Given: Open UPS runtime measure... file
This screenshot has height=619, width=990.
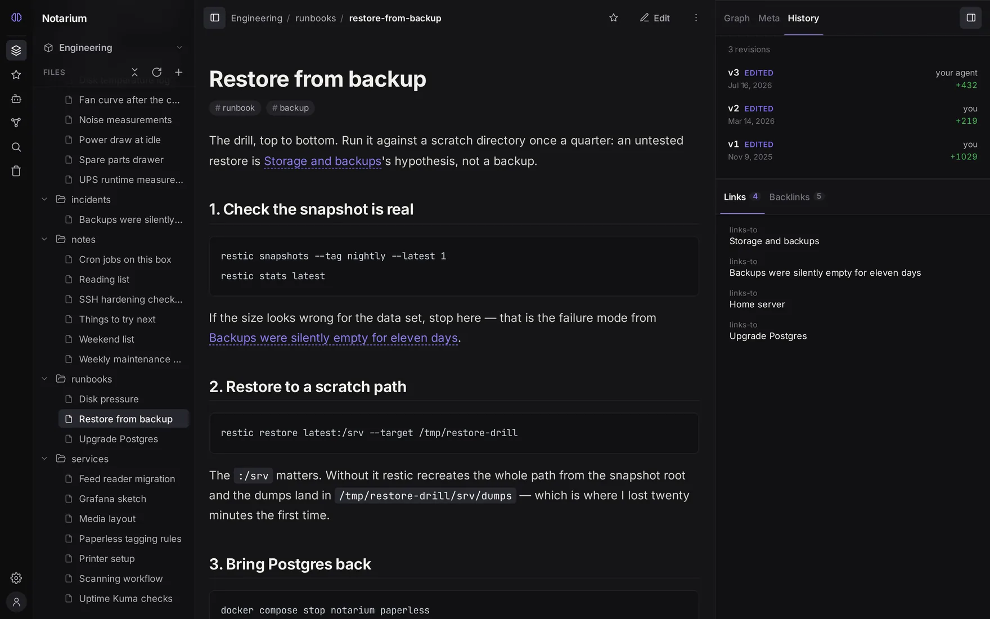Looking at the screenshot, I should pyautogui.click(x=124, y=180).
